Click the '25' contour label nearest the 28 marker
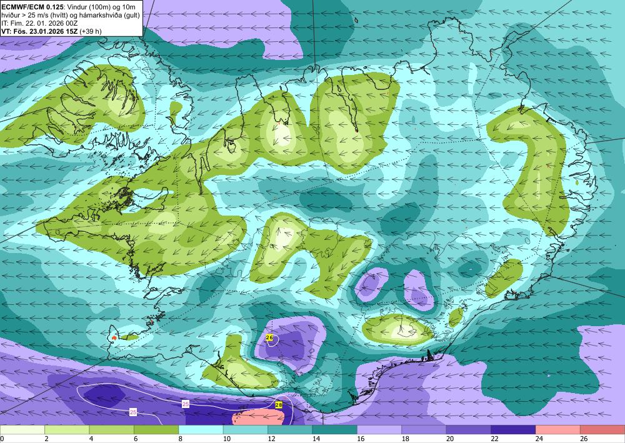625x443 pixels. [186, 404]
